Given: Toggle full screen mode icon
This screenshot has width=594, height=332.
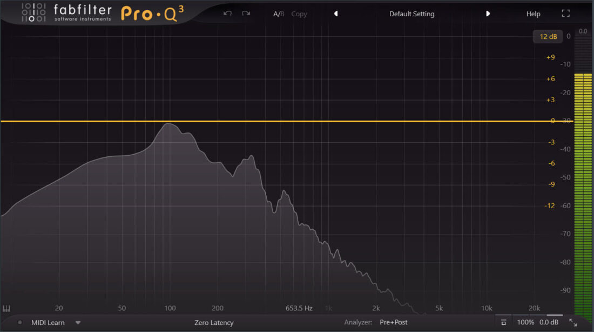Looking at the screenshot, I should tap(565, 14).
